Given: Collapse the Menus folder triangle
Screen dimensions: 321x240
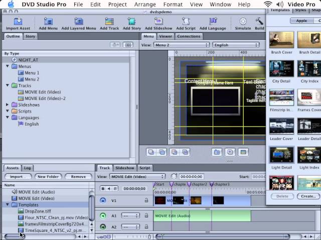Looking at the screenshot, I should pos(8,66).
